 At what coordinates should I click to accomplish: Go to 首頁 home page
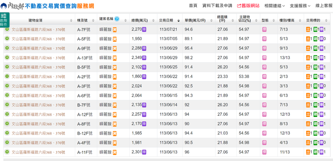pos(193,6)
